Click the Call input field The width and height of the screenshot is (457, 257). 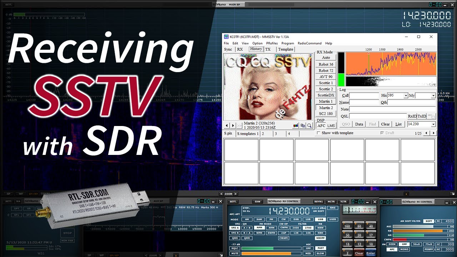point(364,96)
